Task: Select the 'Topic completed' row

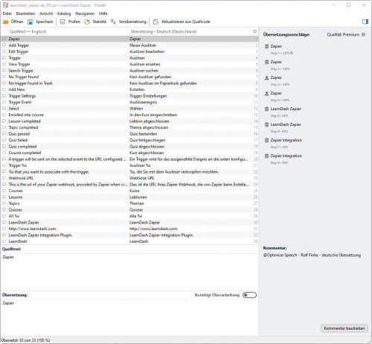Action: [129, 127]
